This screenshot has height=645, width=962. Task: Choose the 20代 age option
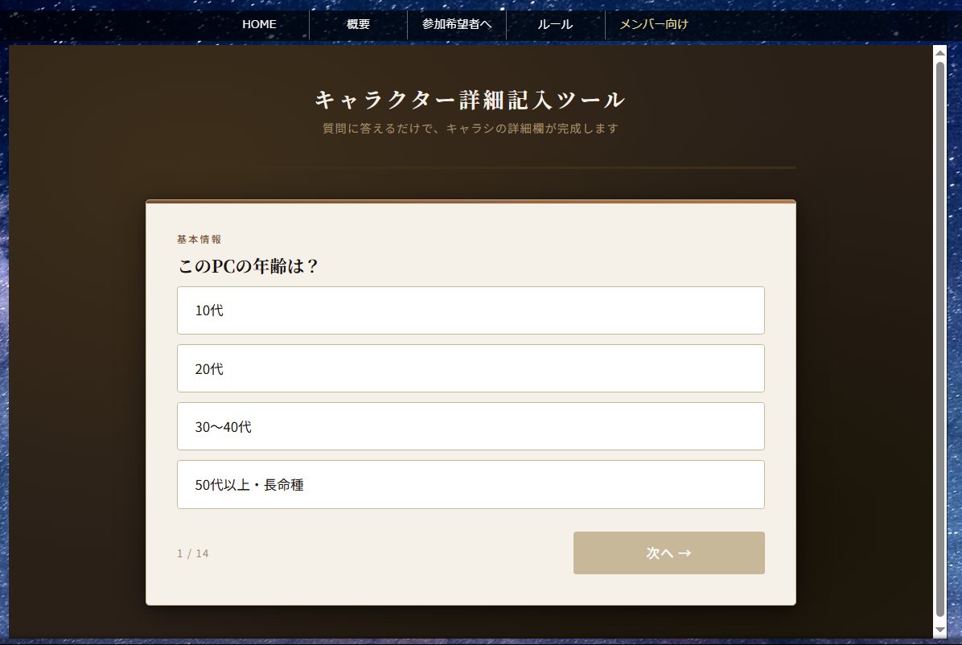[x=471, y=368]
